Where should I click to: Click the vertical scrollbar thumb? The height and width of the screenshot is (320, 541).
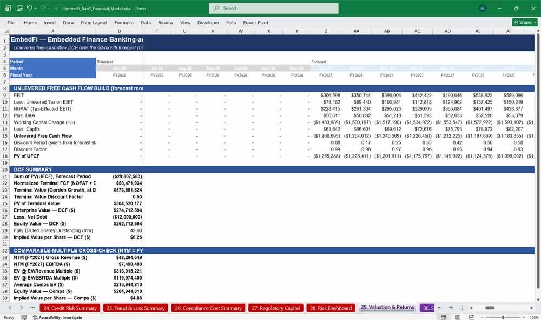[x=538, y=162]
